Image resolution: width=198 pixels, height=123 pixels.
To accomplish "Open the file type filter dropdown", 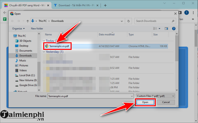I will 155,96.
